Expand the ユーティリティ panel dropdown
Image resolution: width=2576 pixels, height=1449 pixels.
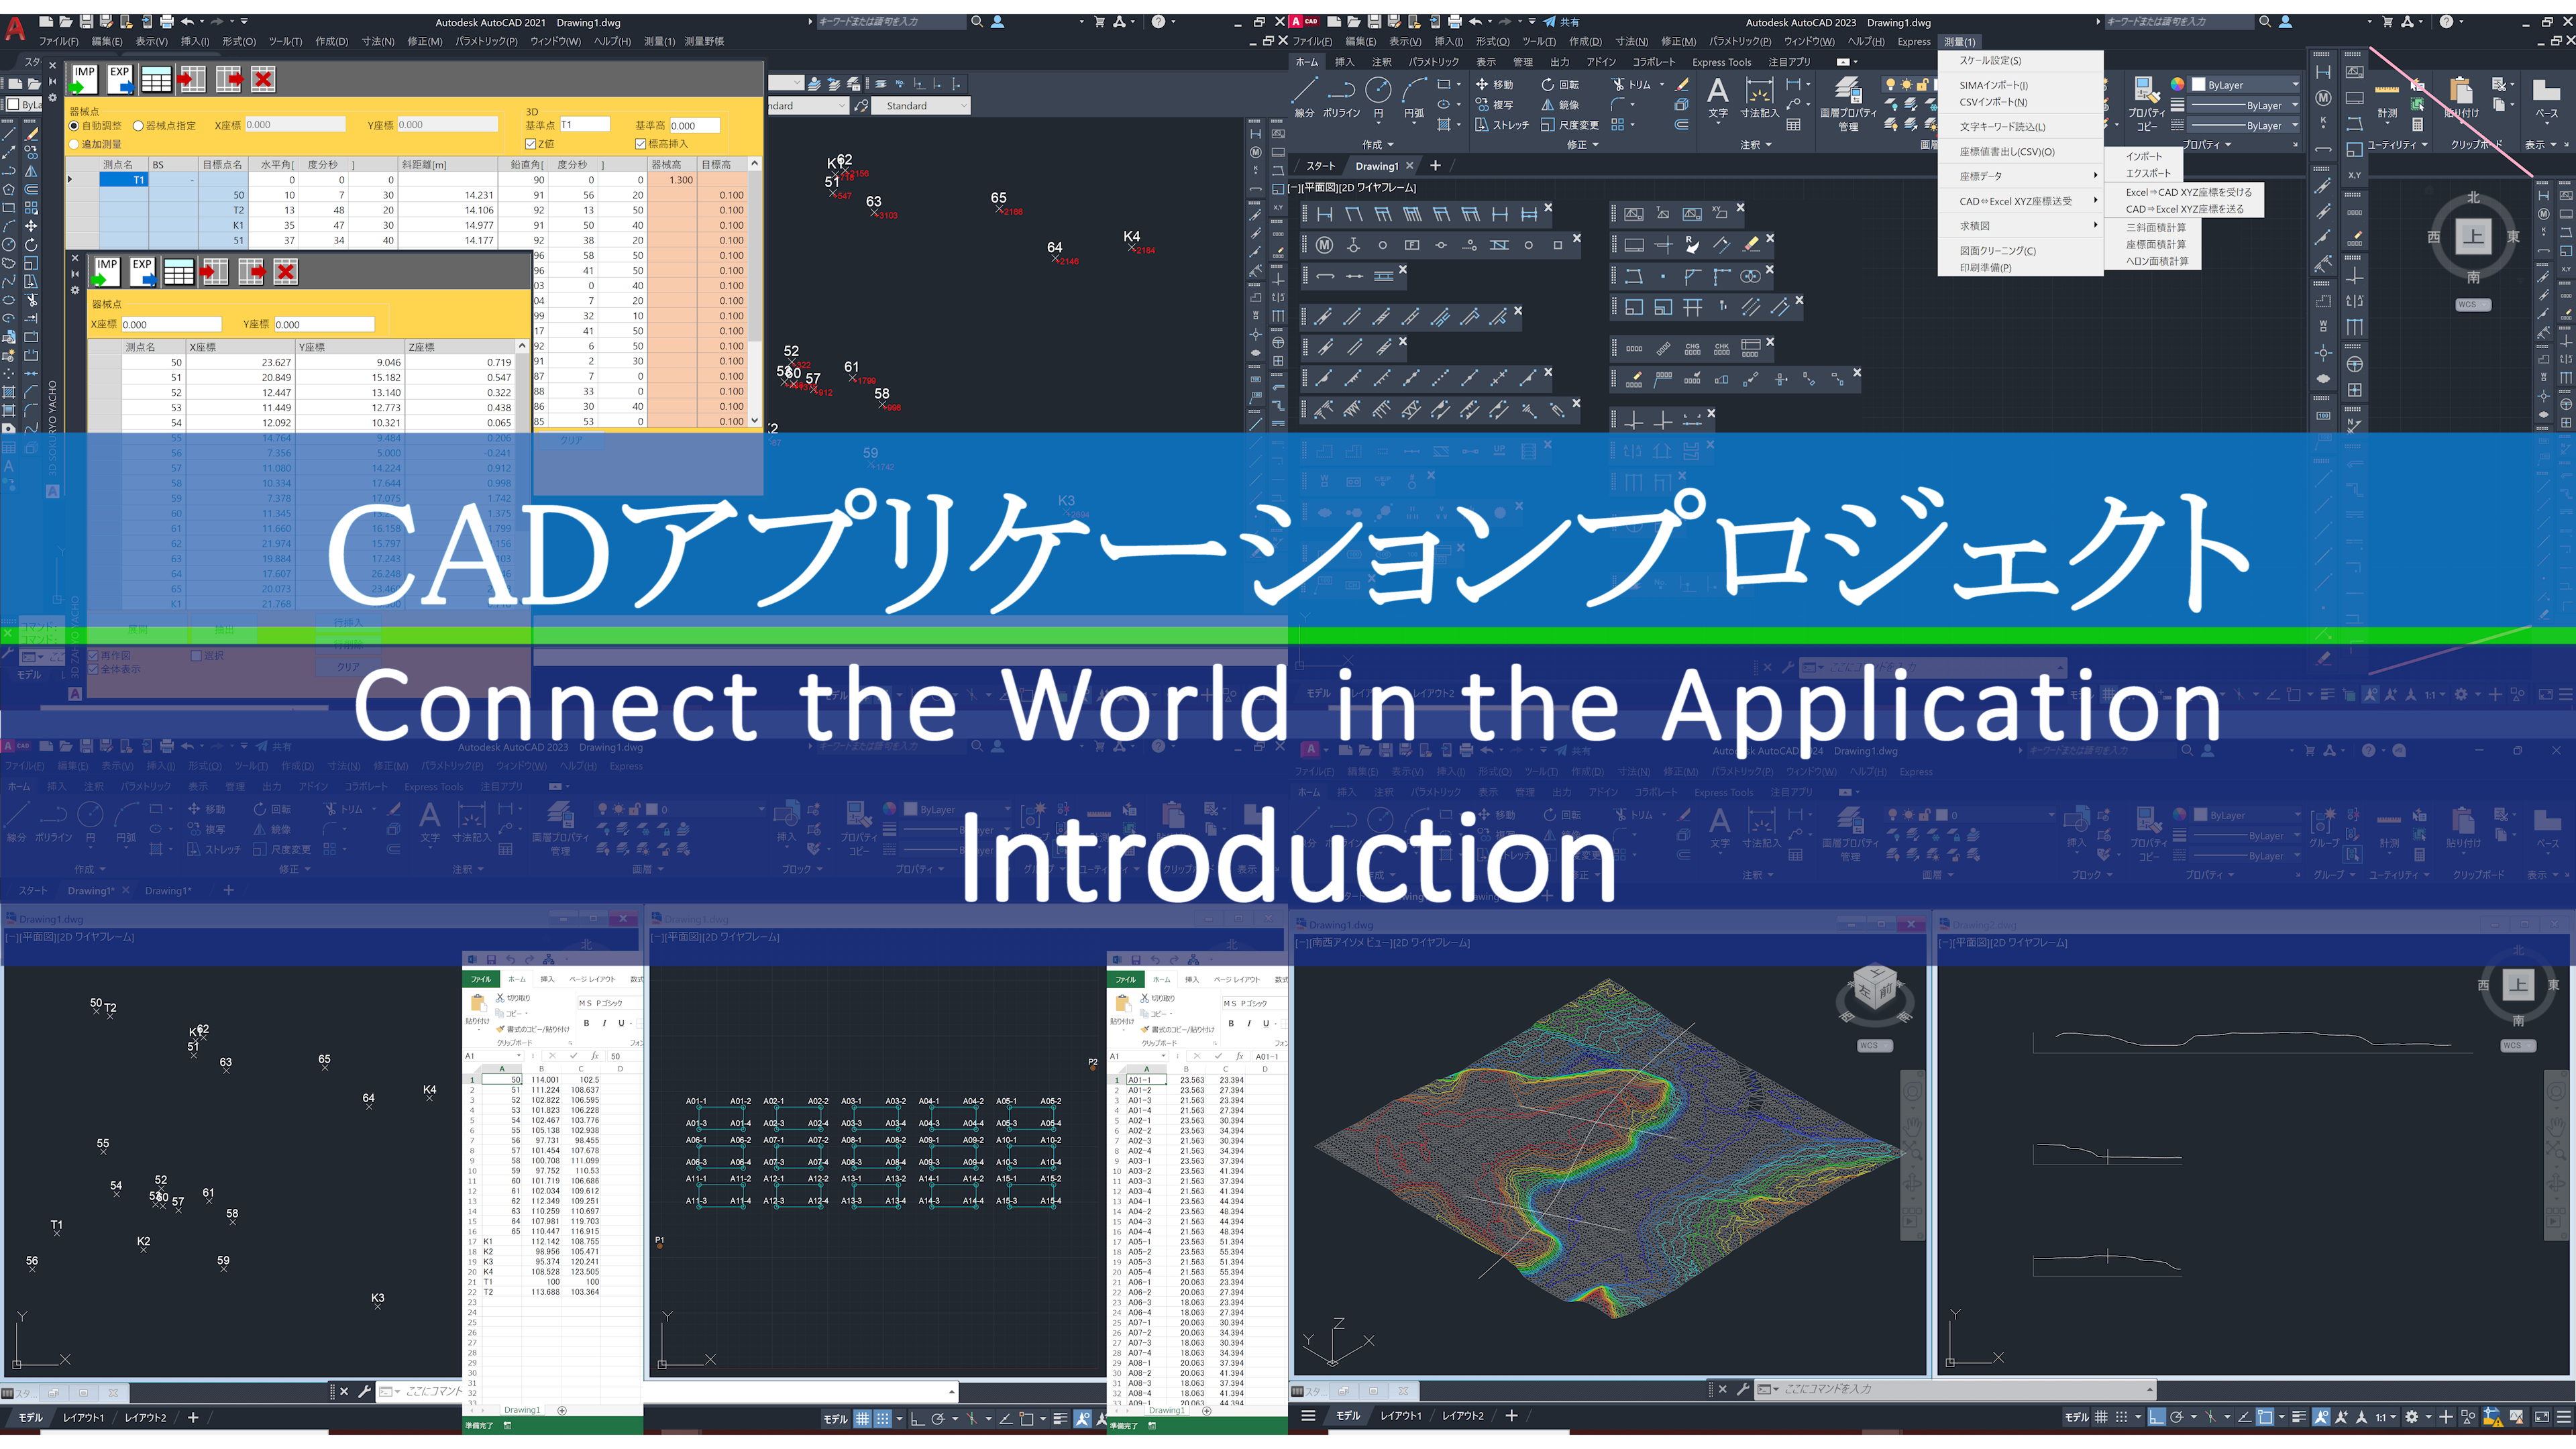pos(2397,144)
